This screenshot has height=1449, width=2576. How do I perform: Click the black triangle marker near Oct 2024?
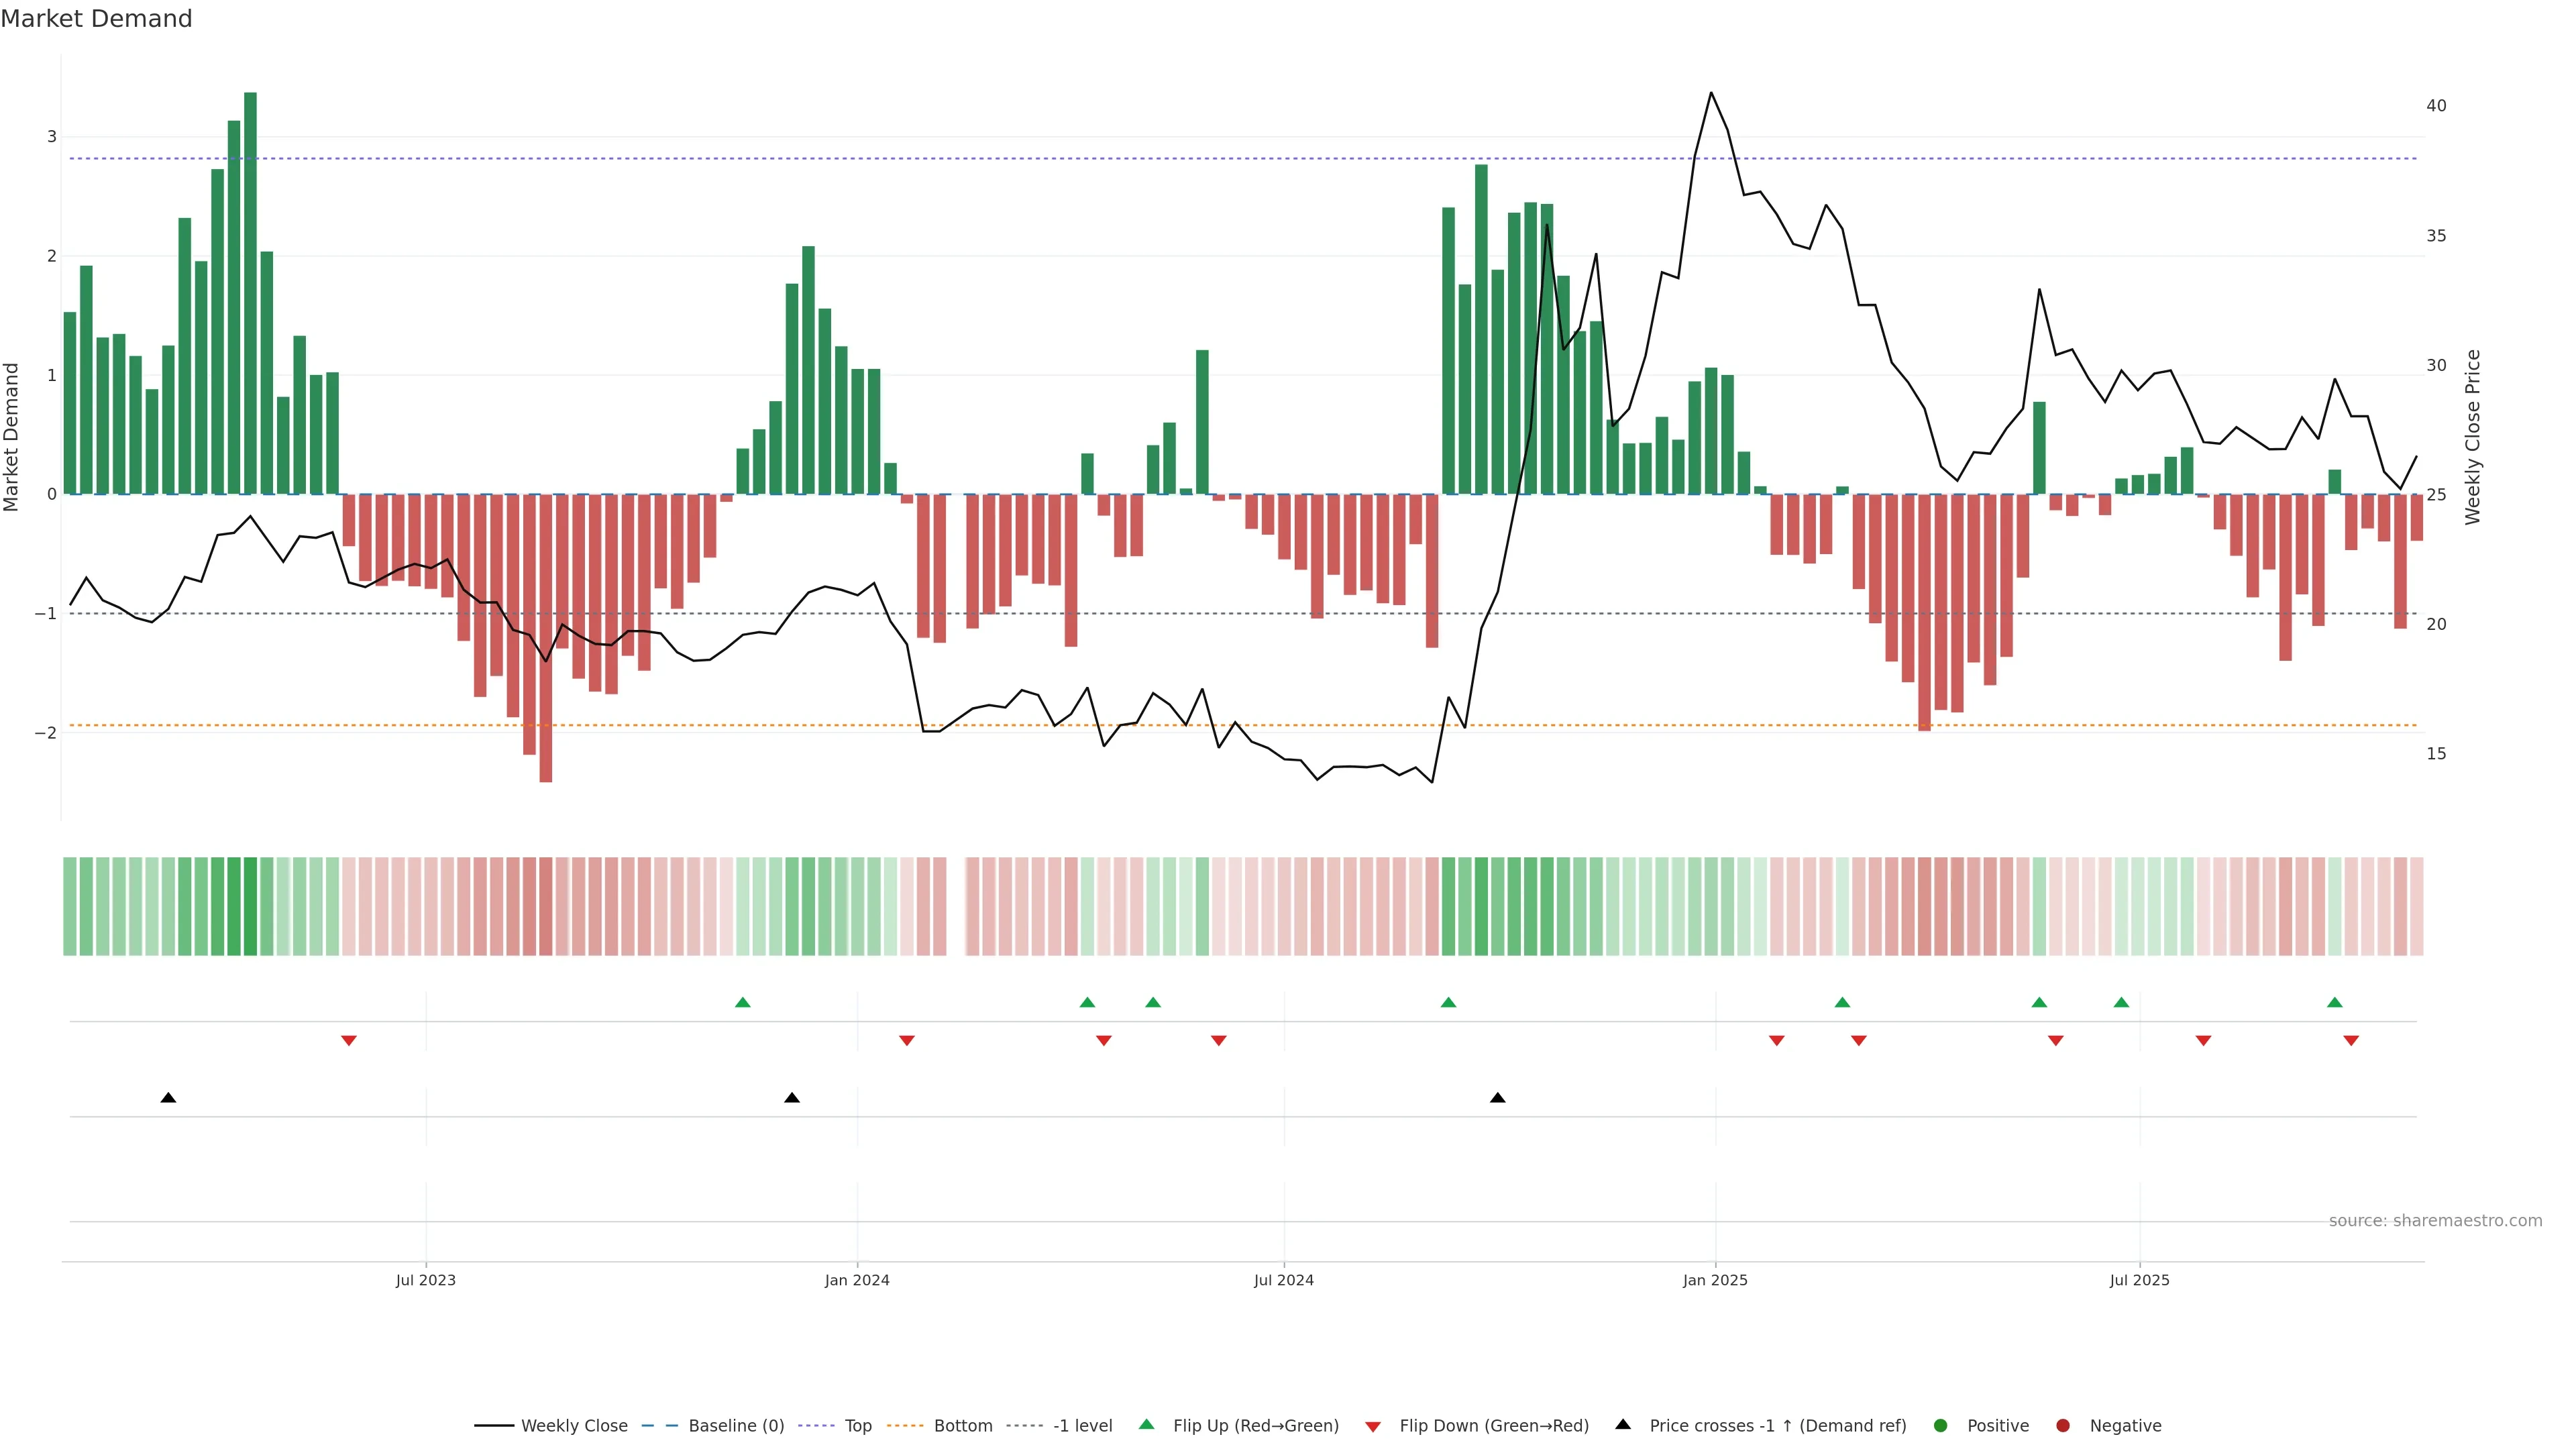pos(1497,1098)
